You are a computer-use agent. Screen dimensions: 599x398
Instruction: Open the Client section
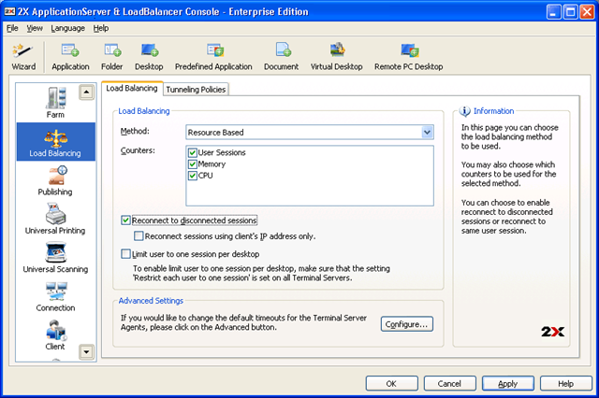tap(56, 334)
